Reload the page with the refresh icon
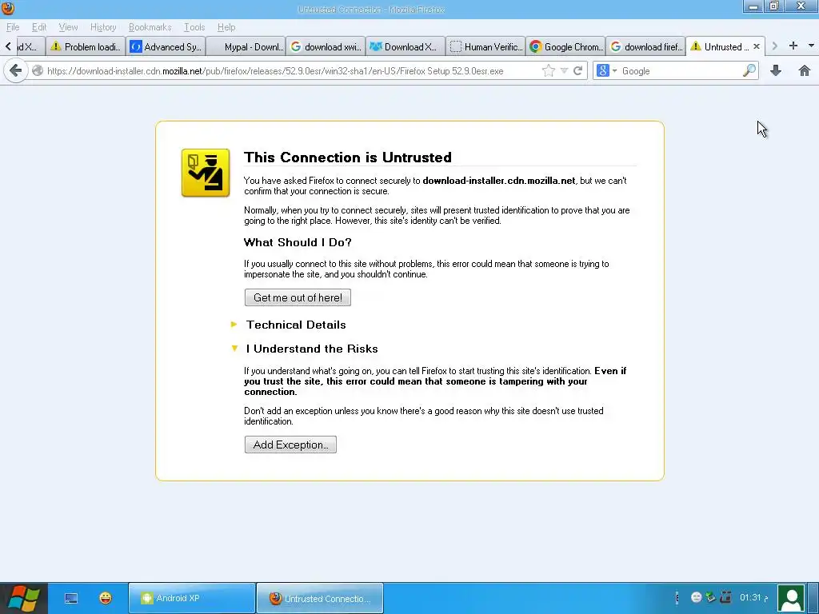This screenshot has height=614, width=819. (x=577, y=71)
